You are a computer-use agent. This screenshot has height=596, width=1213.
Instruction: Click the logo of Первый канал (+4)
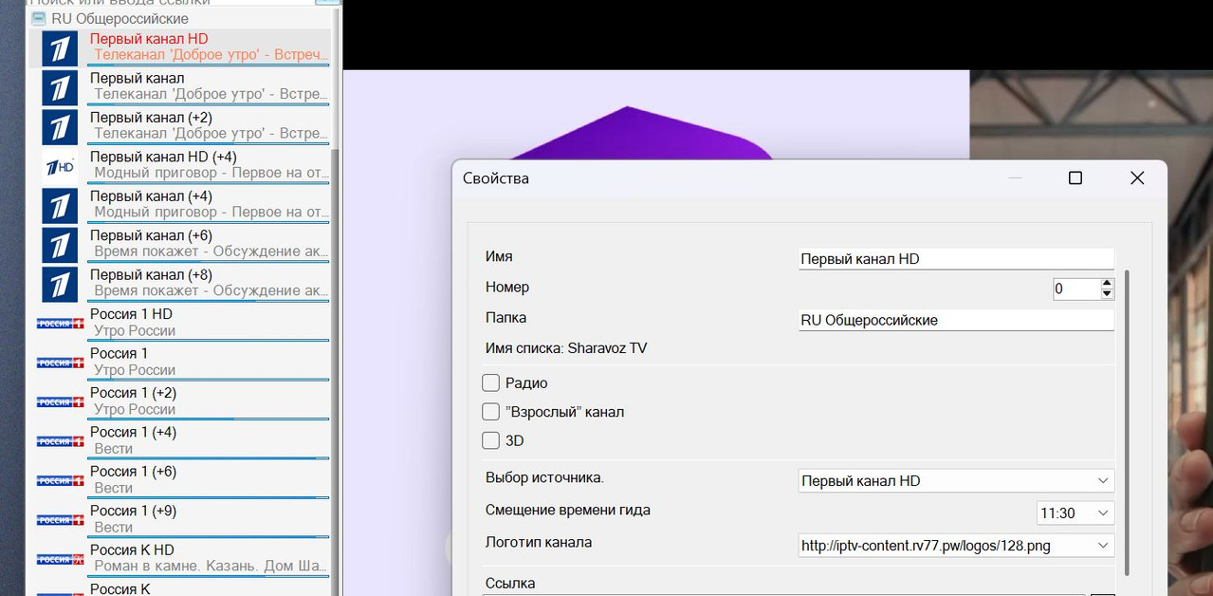pyautogui.click(x=59, y=205)
